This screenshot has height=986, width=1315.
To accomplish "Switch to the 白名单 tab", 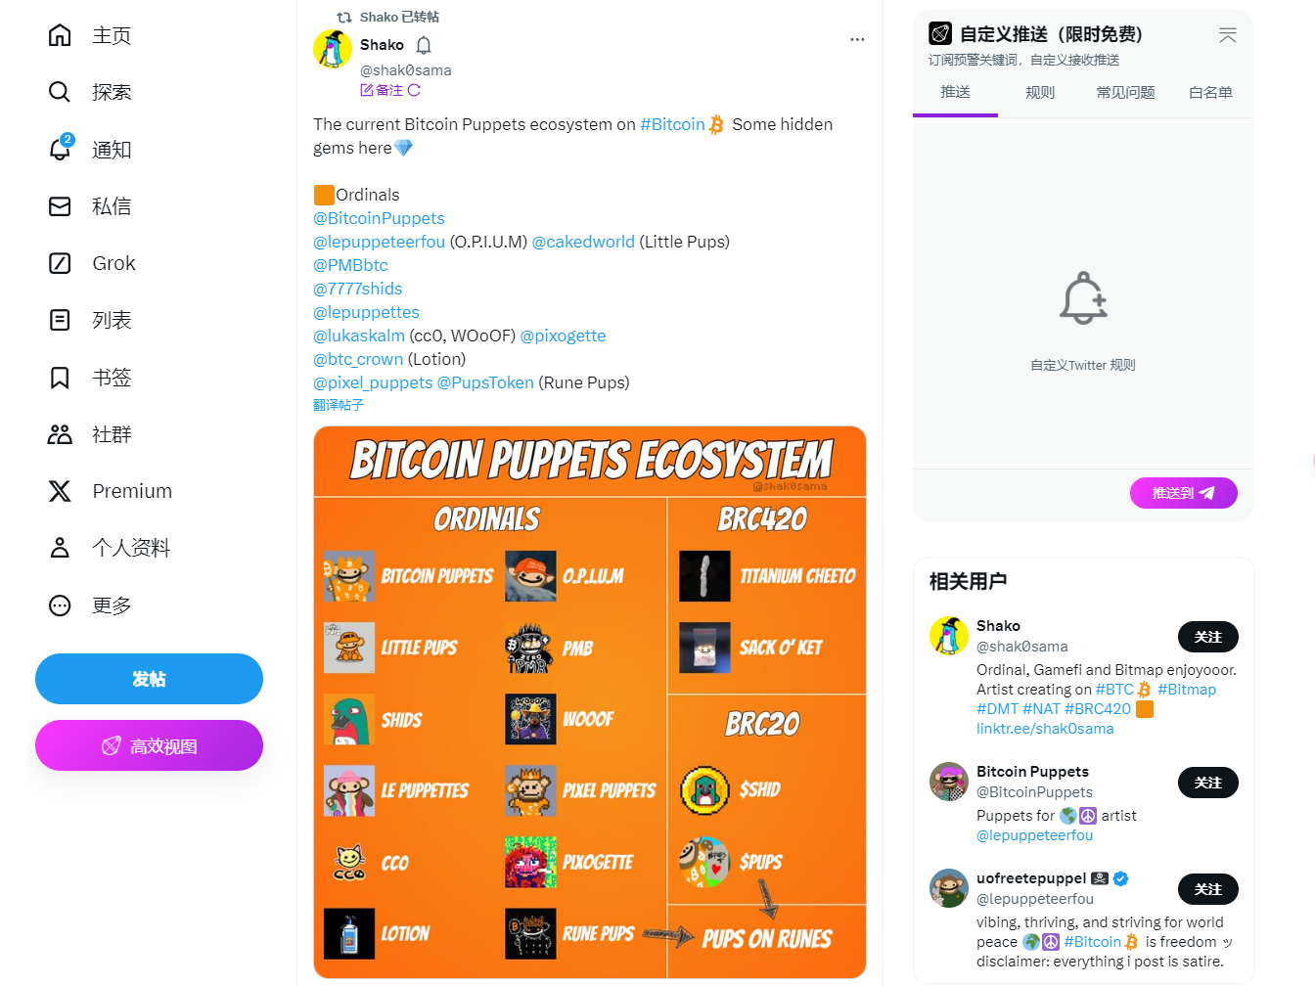I will tap(1210, 93).
